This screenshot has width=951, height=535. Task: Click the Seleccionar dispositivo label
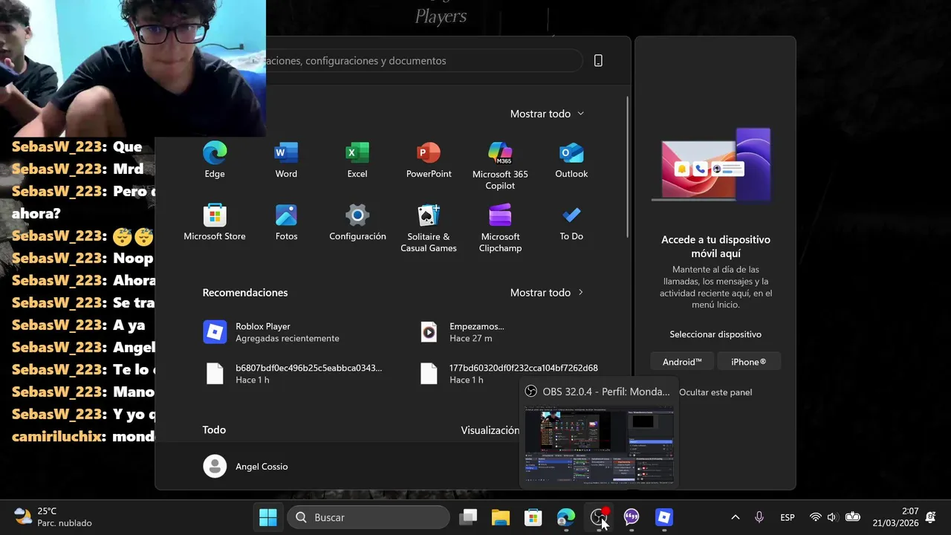(715, 334)
